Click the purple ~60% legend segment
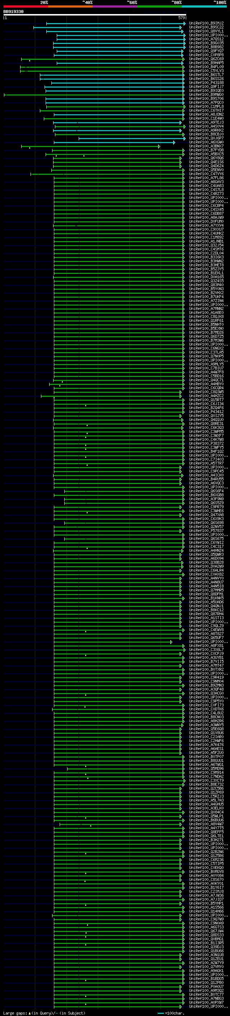This screenshot has width=230, height=1016. pos(115,6)
